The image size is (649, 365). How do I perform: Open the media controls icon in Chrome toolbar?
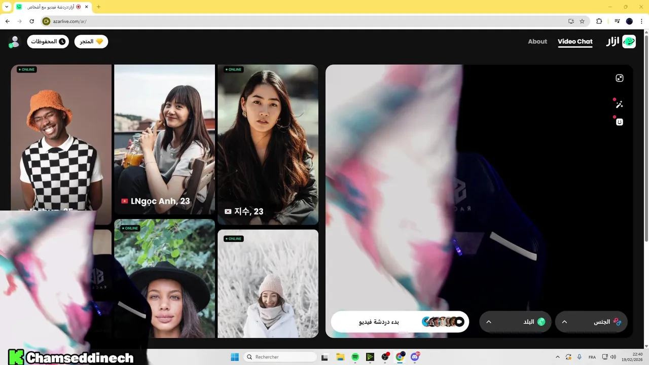click(x=617, y=21)
